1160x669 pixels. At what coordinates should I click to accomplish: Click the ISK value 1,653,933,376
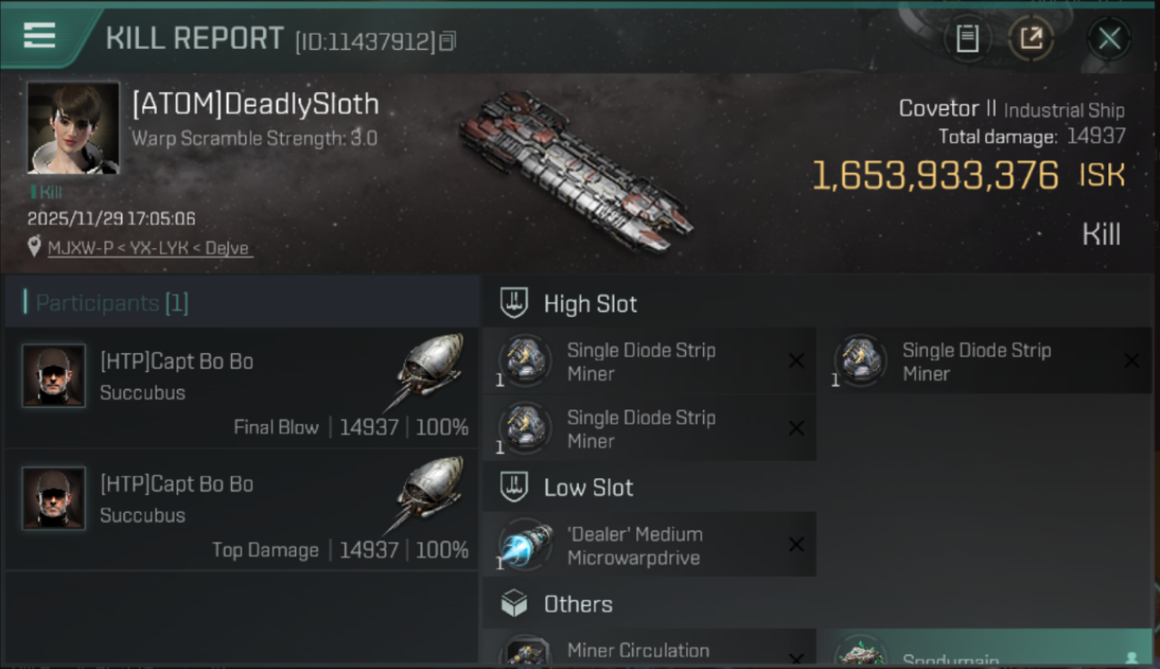coord(934,176)
